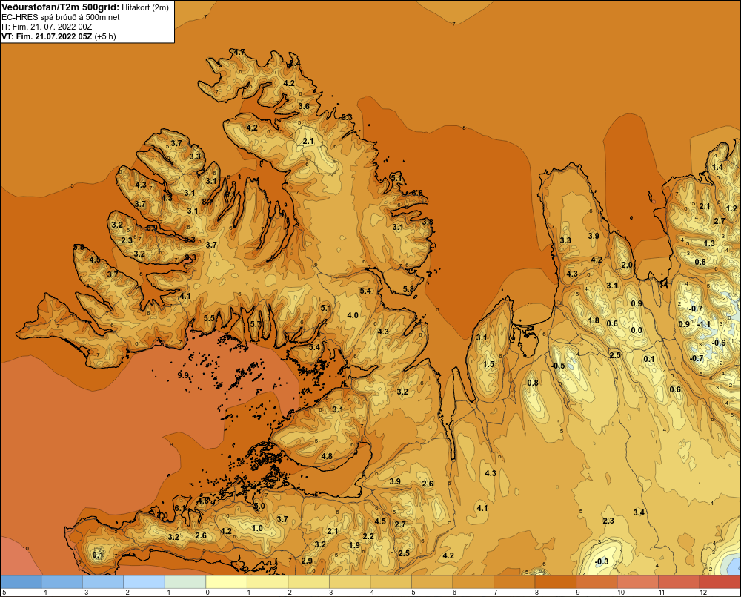The image size is (741, 597).
Task: Click the legend swatch between 8 and 9
Action: (x=556, y=582)
